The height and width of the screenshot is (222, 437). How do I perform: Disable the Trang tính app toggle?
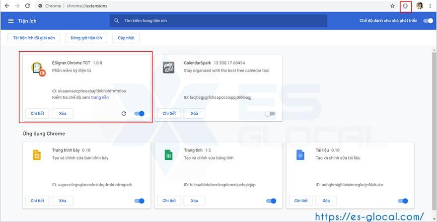click(271, 201)
